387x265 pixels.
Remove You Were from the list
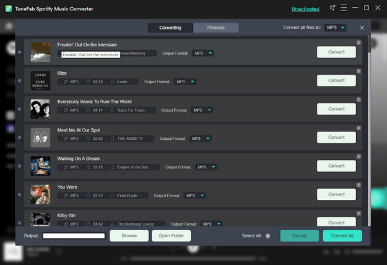point(359,185)
